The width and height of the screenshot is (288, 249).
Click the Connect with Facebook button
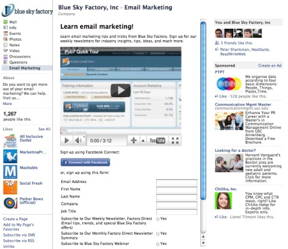pos(85,163)
